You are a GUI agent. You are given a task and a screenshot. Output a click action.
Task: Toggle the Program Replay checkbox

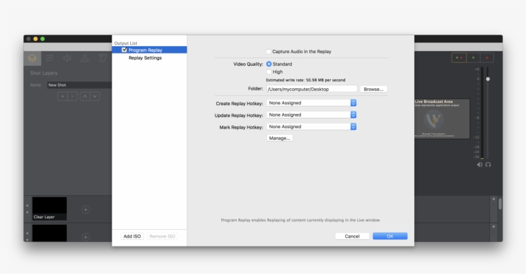[124, 49]
